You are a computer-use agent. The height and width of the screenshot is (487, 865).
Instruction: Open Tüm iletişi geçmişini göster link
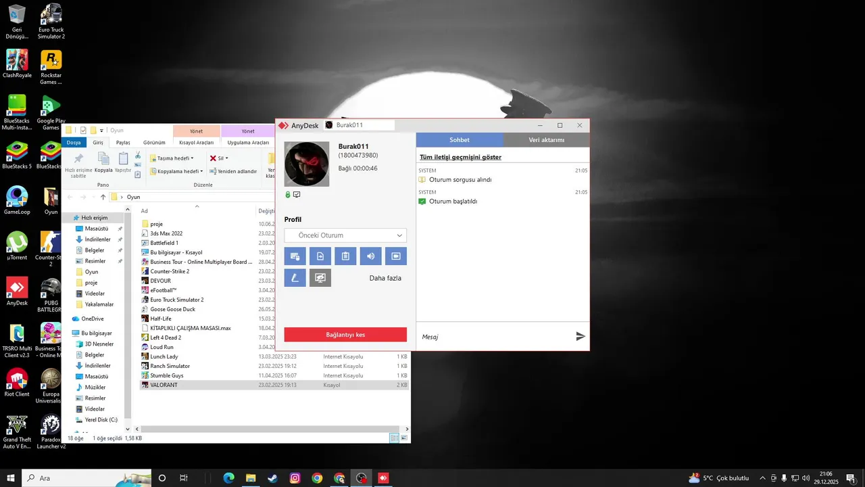pyautogui.click(x=460, y=158)
